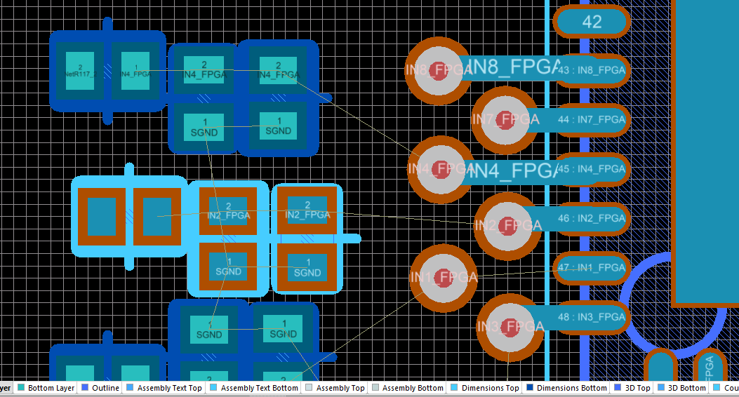Click pad 43 : IN8_FPGA
Viewport: 739px width, 397px height.
click(x=592, y=71)
